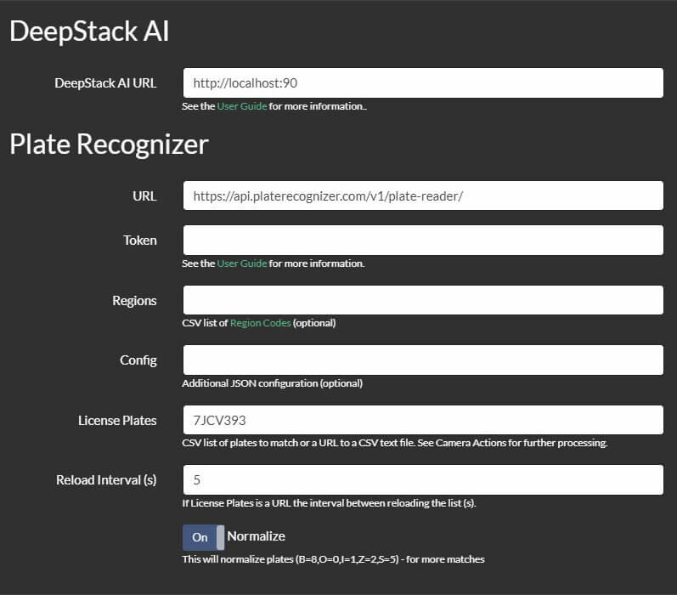The width and height of the screenshot is (677, 595).
Task: Open the User Guide link below Token
Action: pyautogui.click(x=242, y=263)
